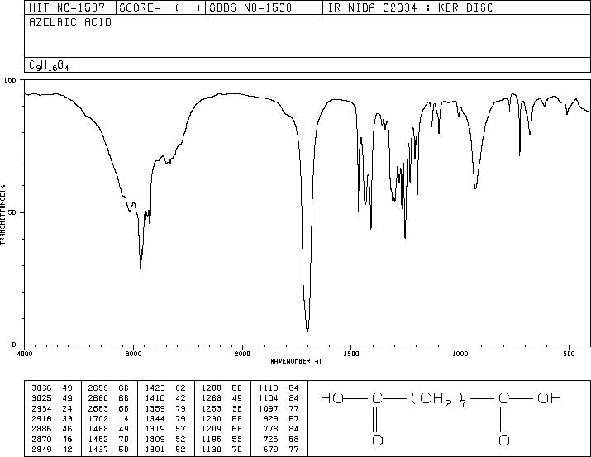Click the broad absorption dip near 929

tap(475, 188)
